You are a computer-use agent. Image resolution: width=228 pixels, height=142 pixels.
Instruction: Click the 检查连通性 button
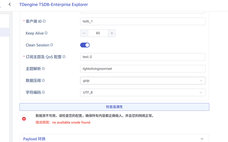[x=114, y=107]
